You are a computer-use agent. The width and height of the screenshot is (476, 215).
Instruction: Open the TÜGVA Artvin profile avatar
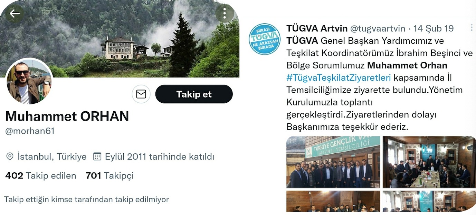coord(264,39)
